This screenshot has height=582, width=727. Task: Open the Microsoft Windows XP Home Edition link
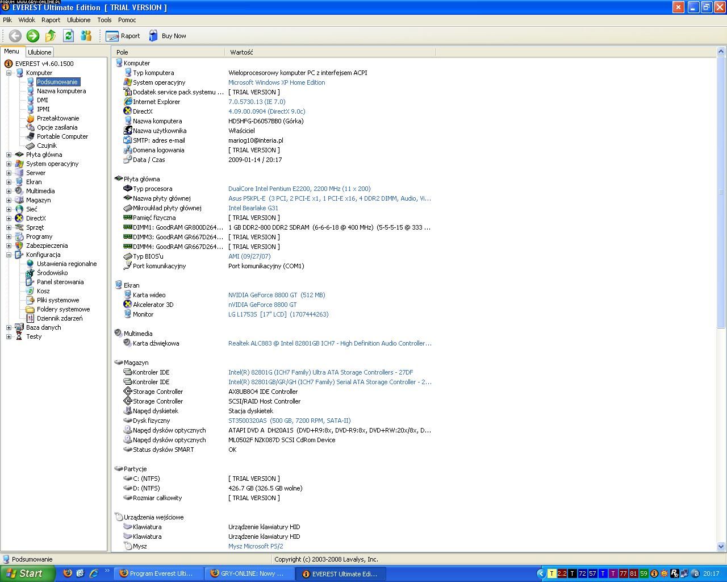(x=277, y=82)
